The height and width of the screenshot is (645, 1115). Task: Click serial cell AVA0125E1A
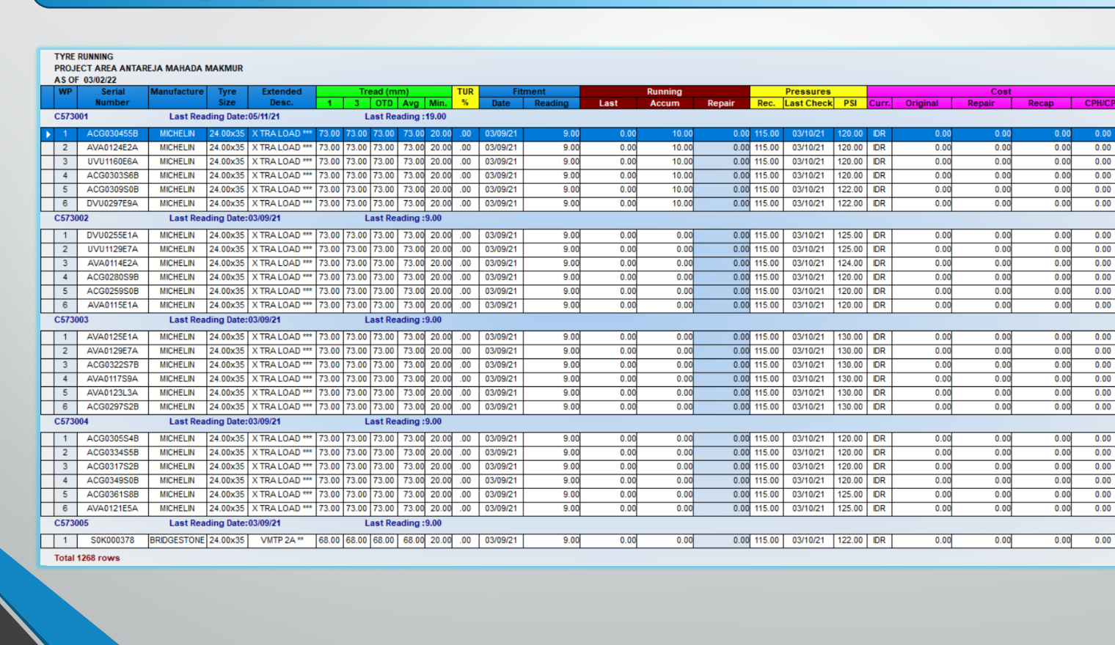tap(112, 337)
